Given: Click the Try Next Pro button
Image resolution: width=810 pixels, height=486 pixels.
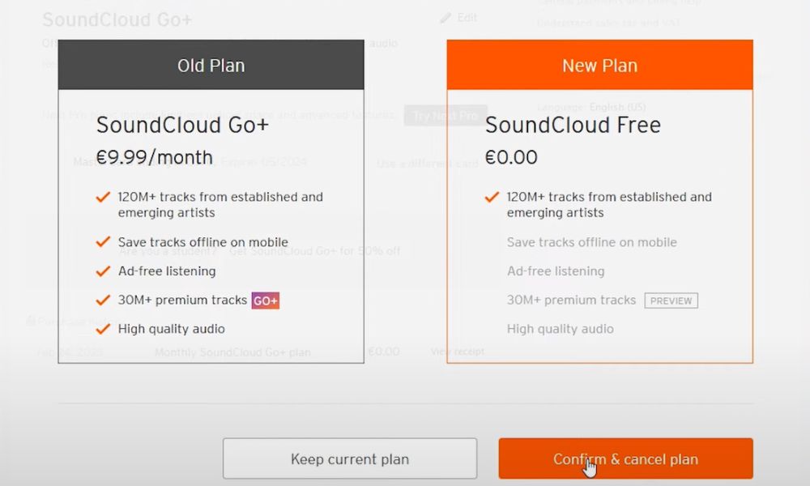Looking at the screenshot, I should 445,115.
